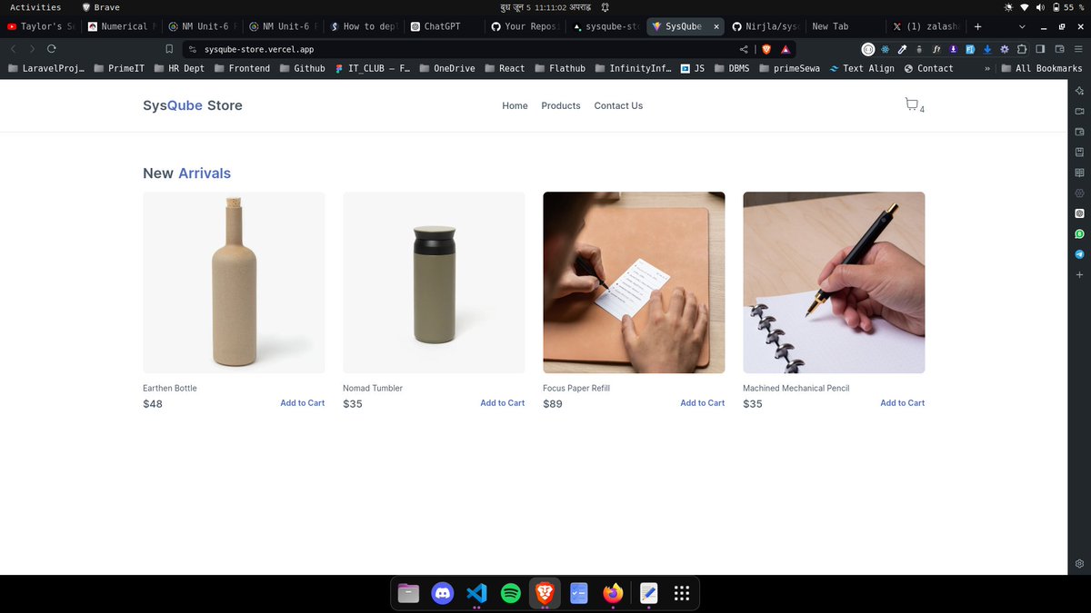1091x613 pixels.
Task: Launch Spotify from the dock
Action: 511,593
